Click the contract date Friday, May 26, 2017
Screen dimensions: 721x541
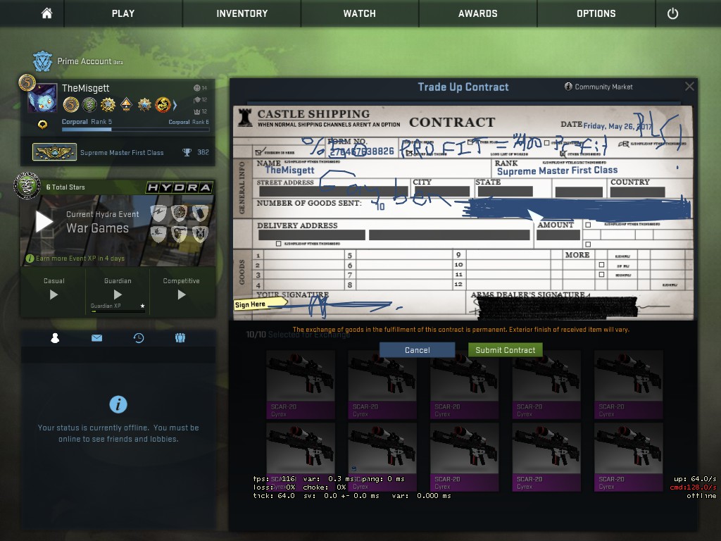(617, 125)
